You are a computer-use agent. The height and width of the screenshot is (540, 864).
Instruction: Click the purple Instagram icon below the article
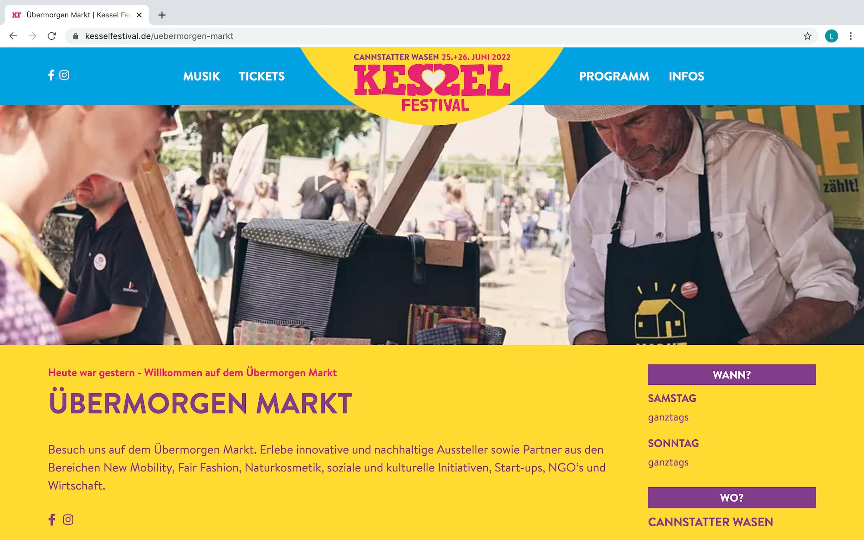68,519
